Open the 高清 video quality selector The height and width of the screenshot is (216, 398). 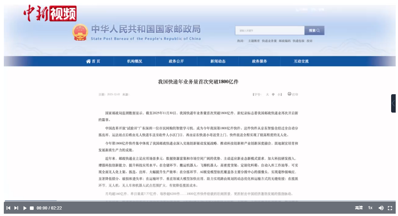click(x=359, y=208)
